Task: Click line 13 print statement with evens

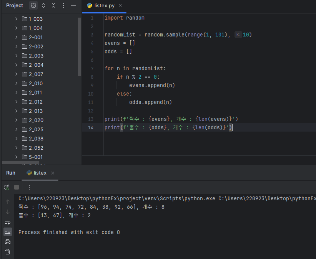Action: pos(171,119)
